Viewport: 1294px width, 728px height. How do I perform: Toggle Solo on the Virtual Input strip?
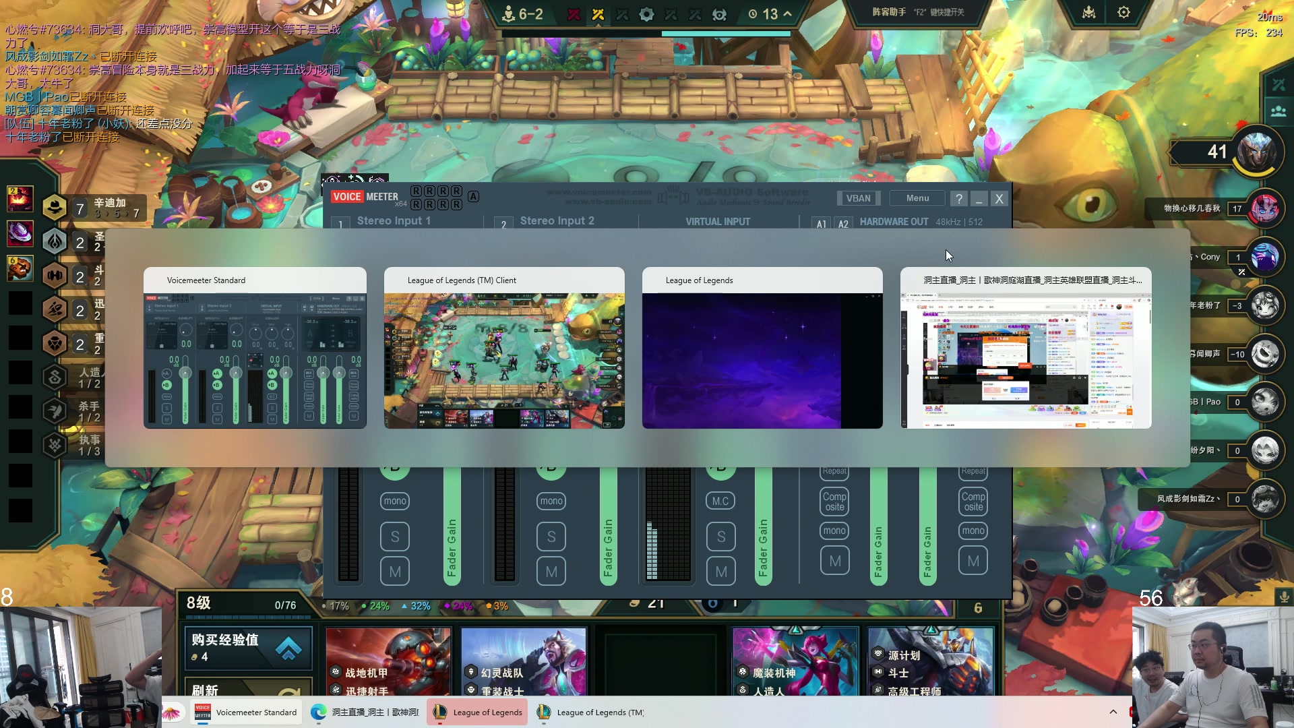(x=721, y=537)
